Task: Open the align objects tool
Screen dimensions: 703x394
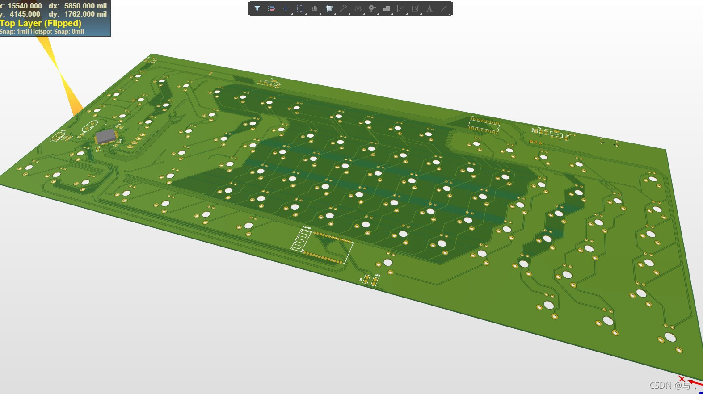Action: (315, 8)
